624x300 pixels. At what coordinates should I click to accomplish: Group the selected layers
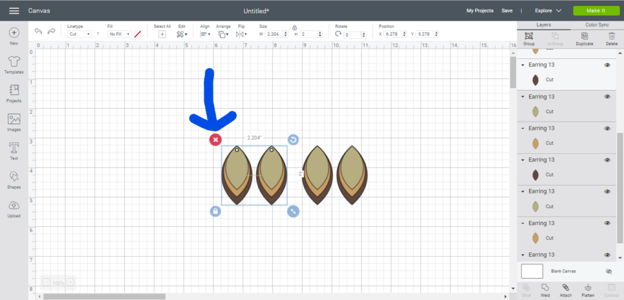[x=528, y=38]
